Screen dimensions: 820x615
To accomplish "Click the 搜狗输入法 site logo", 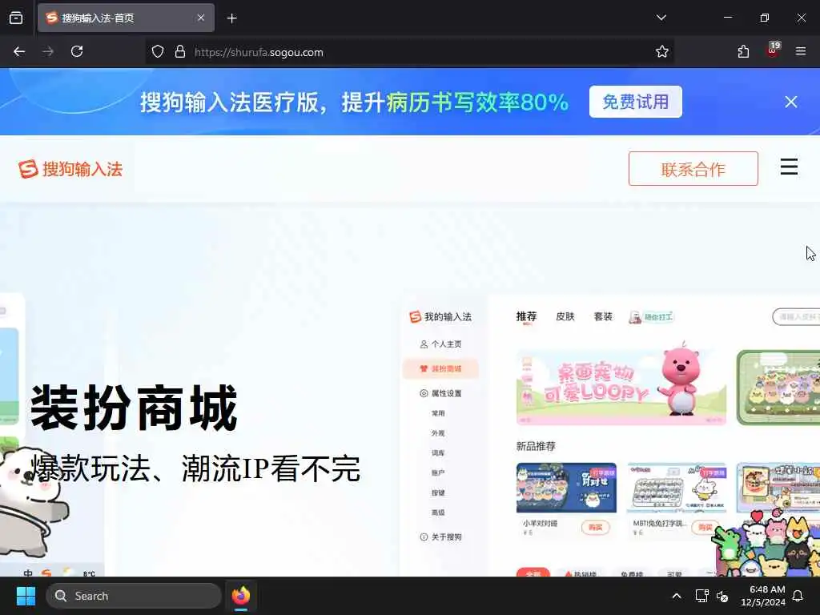I will [70, 169].
